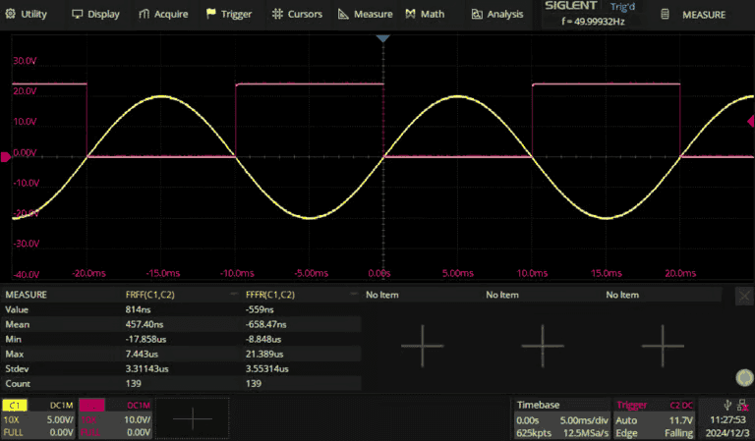755x441 pixels.
Task: Open the C1 channel settings box
Action: coord(38,418)
